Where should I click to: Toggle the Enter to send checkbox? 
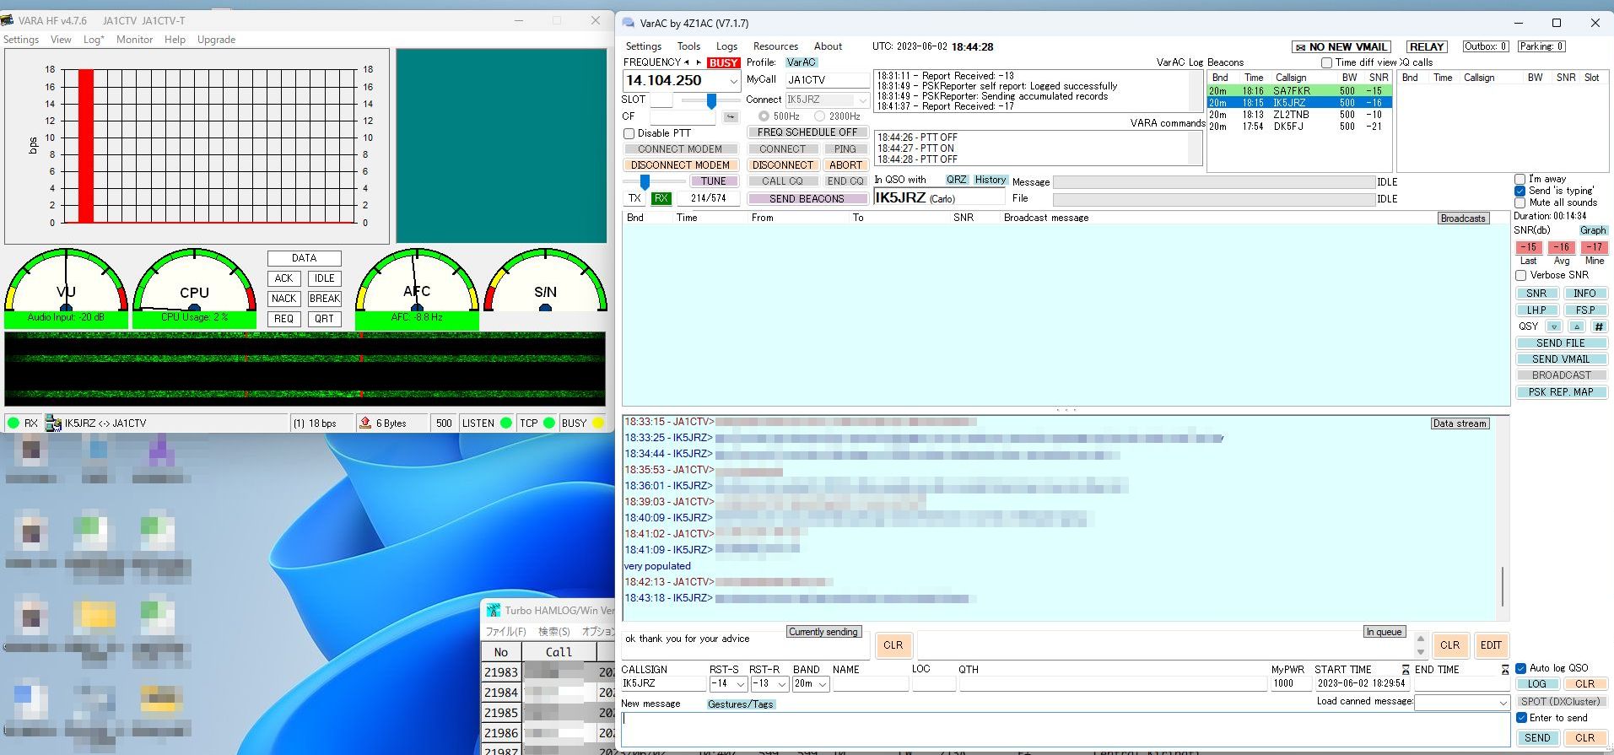pyautogui.click(x=1520, y=718)
